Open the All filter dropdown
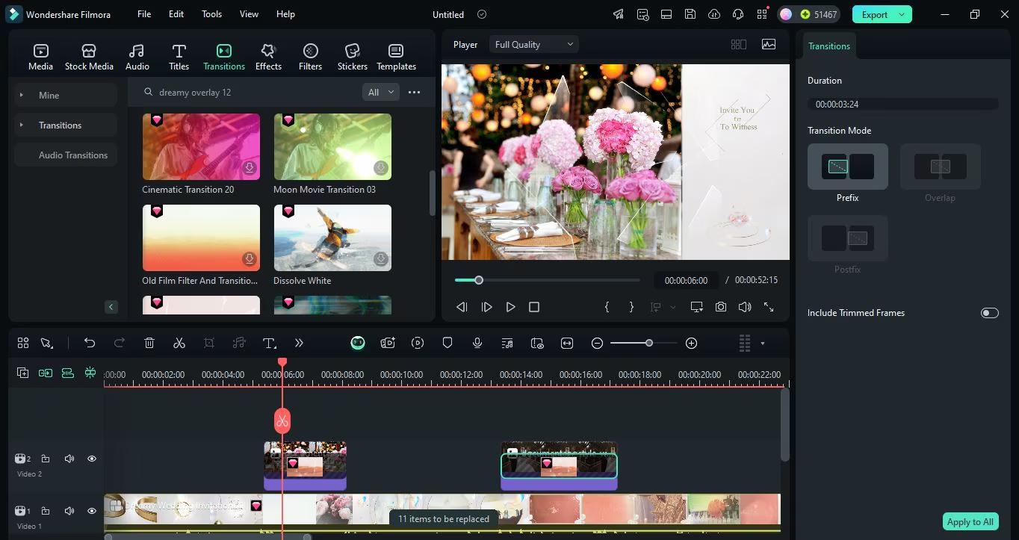1019x540 pixels. pos(381,93)
